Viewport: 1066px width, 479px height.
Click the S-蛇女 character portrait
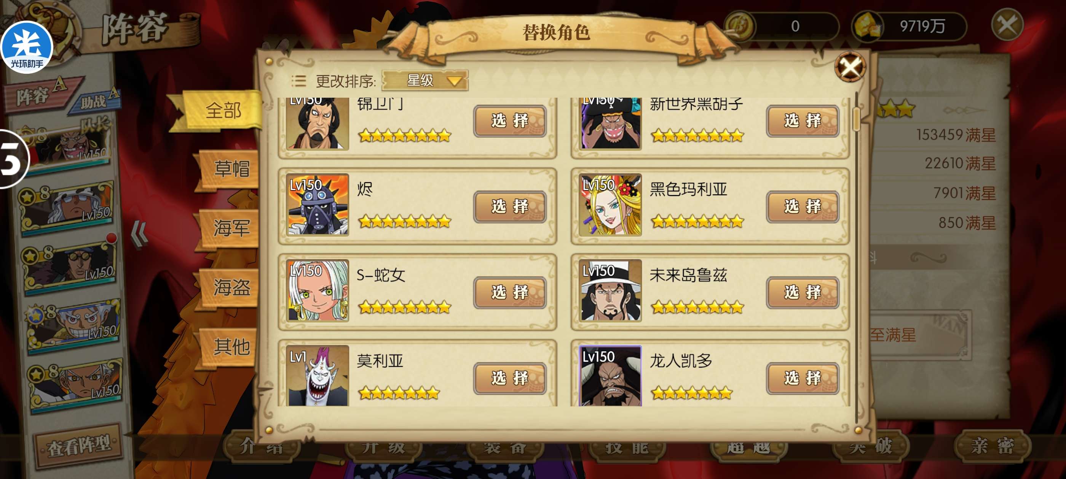(x=318, y=290)
